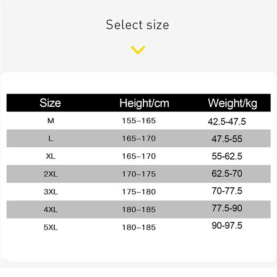The height and width of the screenshot is (277, 277).
Task: Click the "Select size" heading
Action: [137, 25]
